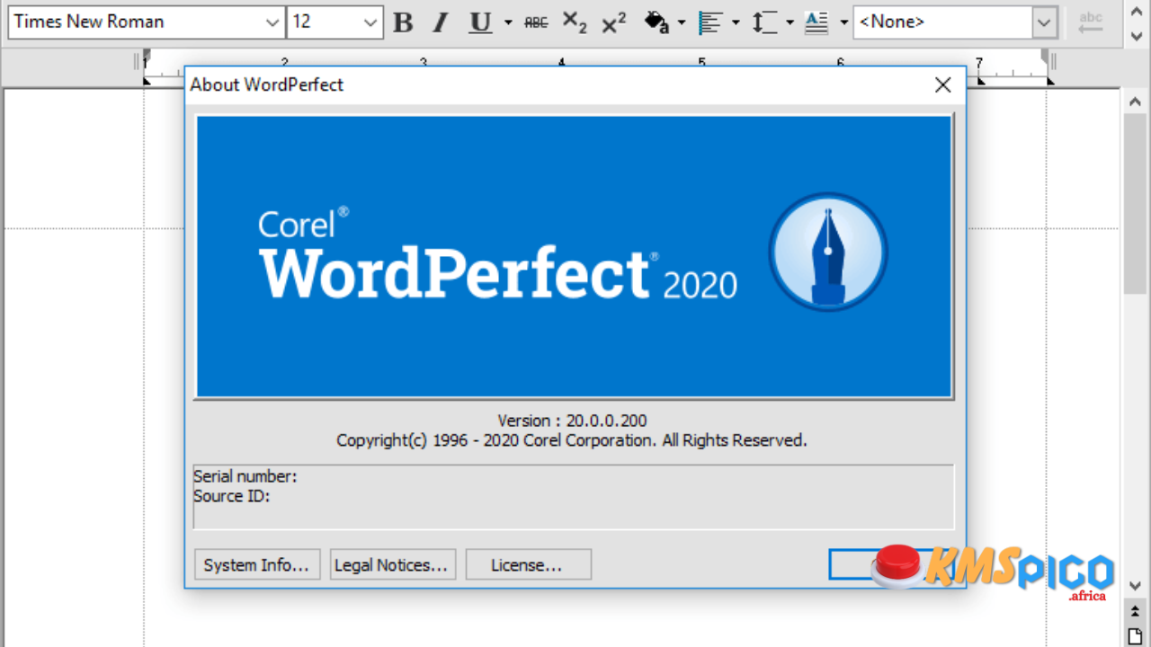Click the toolbar scroll up arrow
The image size is (1151, 647).
coord(1135,11)
